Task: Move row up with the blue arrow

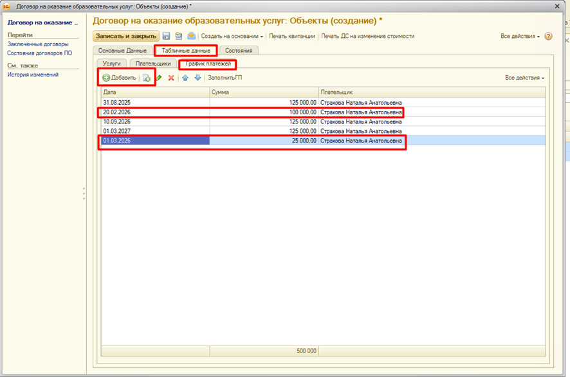Action: (x=185, y=78)
